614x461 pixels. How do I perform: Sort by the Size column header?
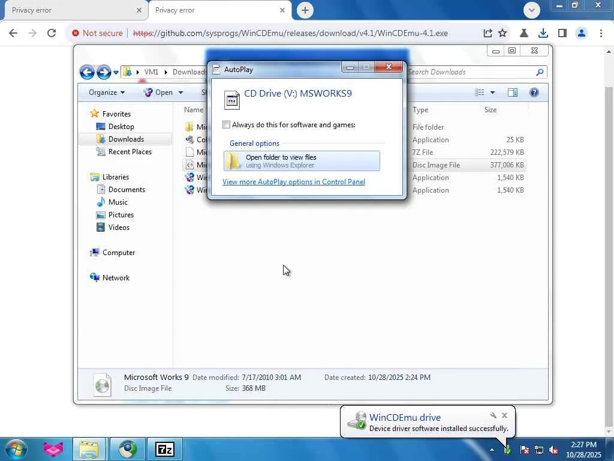[x=490, y=110]
